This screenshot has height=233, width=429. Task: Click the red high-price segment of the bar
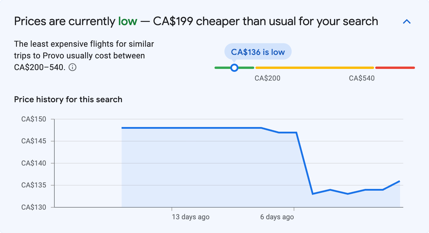(x=395, y=67)
